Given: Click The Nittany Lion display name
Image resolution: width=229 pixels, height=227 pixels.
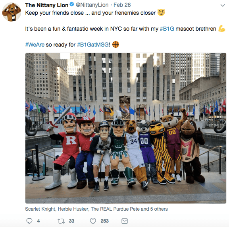Looking at the screenshot, I should tap(46, 5).
